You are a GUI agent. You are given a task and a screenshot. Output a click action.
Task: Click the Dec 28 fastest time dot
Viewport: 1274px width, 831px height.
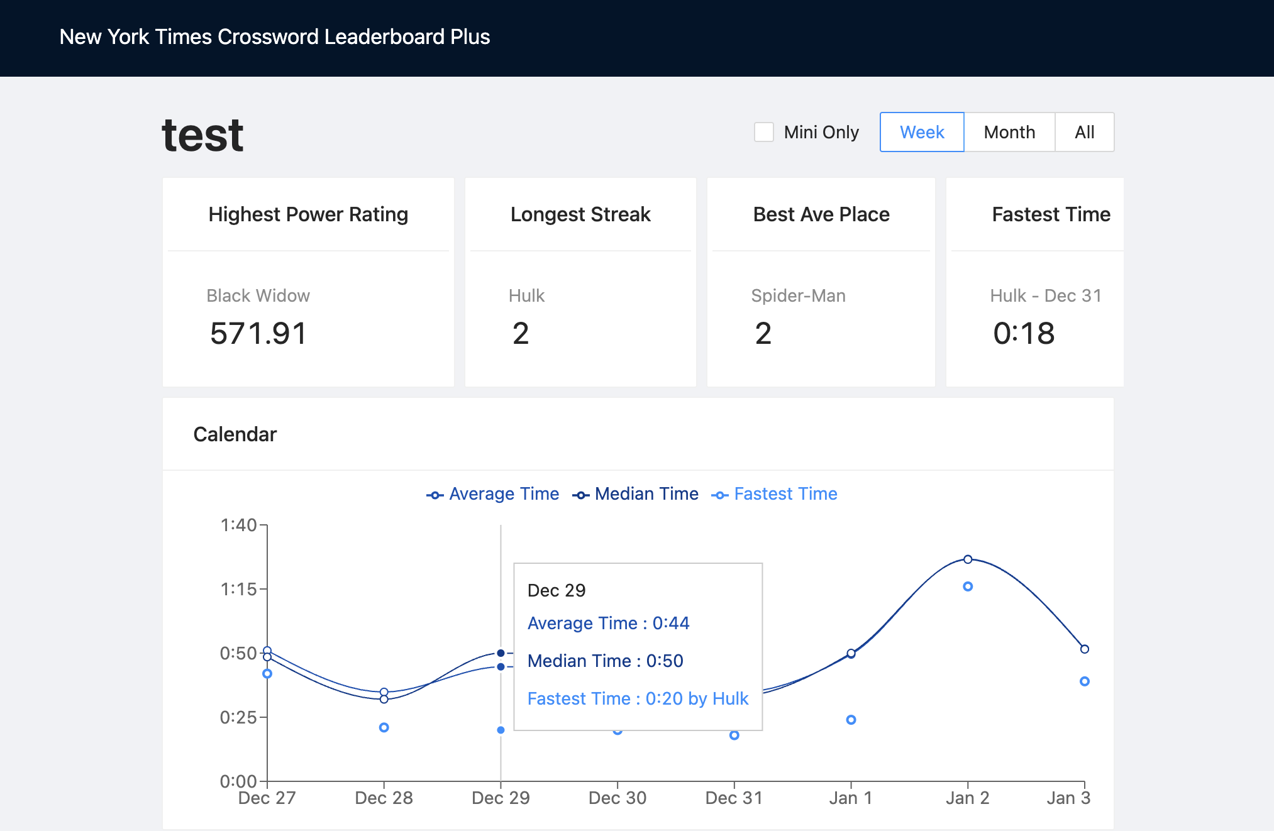(x=384, y=727)
